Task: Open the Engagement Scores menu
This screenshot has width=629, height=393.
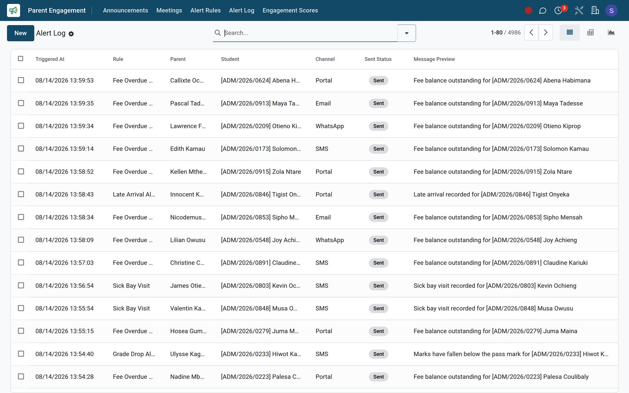Action: point(290,10)
